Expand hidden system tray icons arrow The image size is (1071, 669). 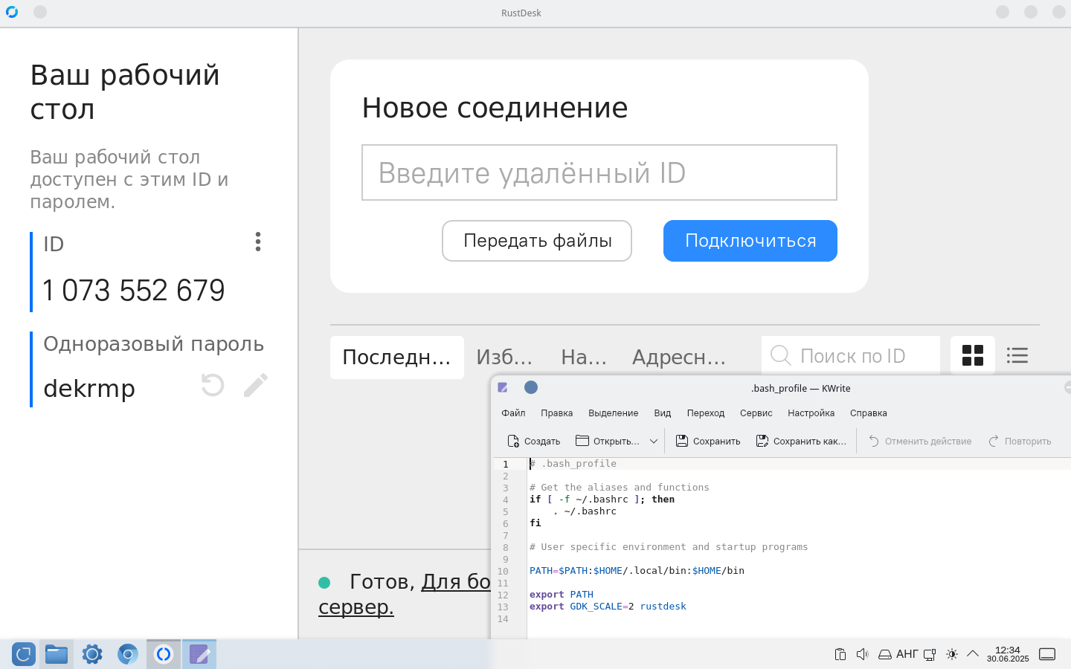(973, 654)
